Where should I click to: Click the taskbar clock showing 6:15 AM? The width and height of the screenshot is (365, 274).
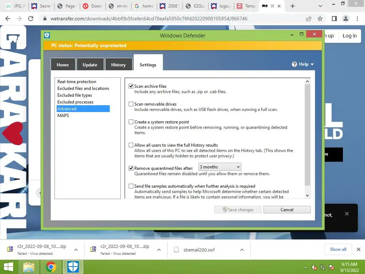pyautogui.click(x=349, y=267)
